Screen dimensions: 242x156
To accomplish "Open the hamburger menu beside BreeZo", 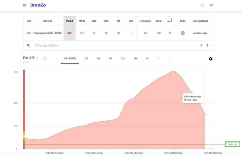I will tap(25, 5).
